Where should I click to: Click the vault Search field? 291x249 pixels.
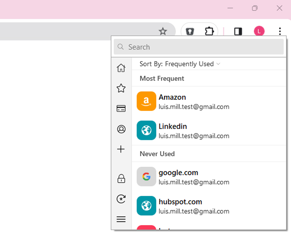click(x=199, y=47)
